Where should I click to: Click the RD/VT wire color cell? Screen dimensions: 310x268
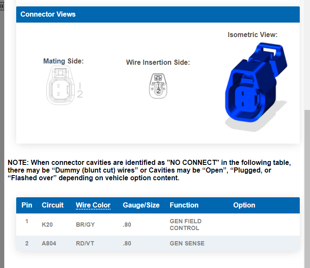point(85,243)
